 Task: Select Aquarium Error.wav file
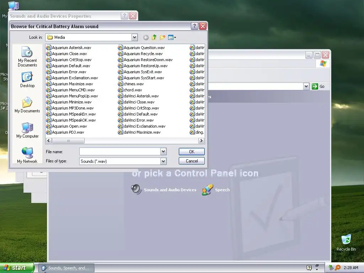66,72
